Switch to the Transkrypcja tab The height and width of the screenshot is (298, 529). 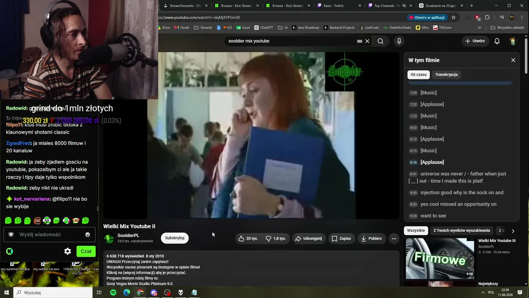[x=446, y=74]
